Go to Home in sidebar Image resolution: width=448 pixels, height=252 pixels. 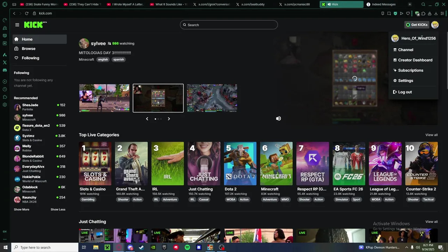click(40, 39)
